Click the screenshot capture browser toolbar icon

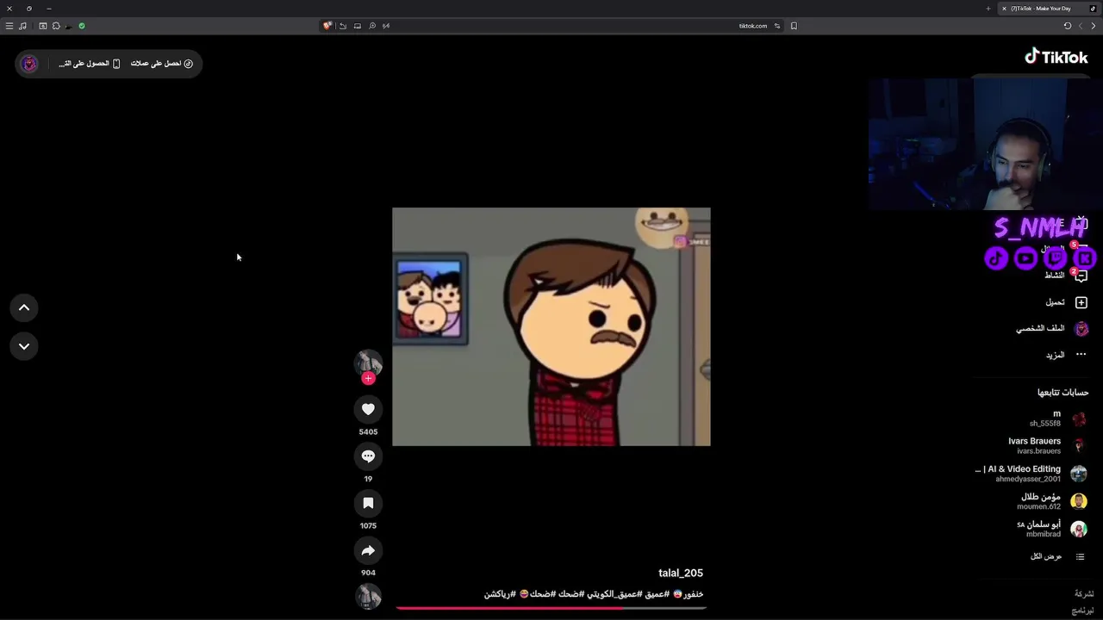pyautogui.click(x=43, y=26)
